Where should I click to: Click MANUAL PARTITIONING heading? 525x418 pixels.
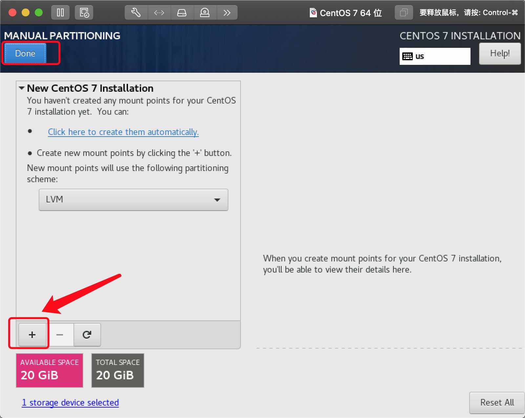pos(62,35)
